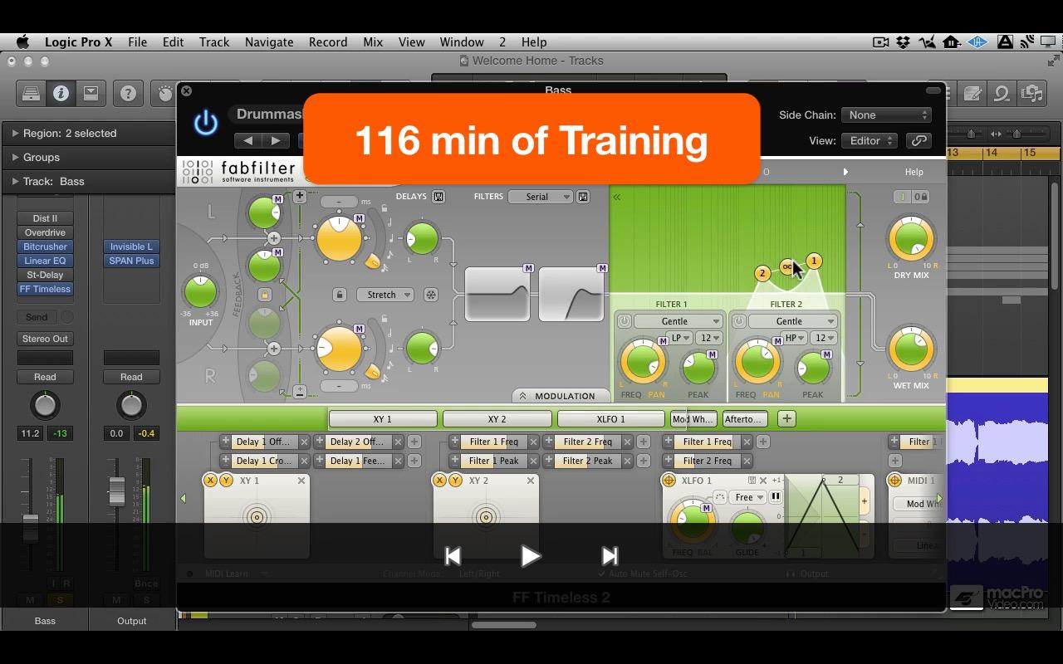Open the Mix menu
1063x664 pixels.
tap(373, 42)
